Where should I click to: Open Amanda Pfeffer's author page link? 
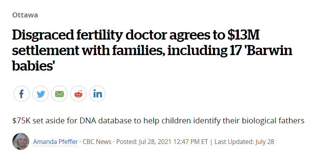coord(55,142)
